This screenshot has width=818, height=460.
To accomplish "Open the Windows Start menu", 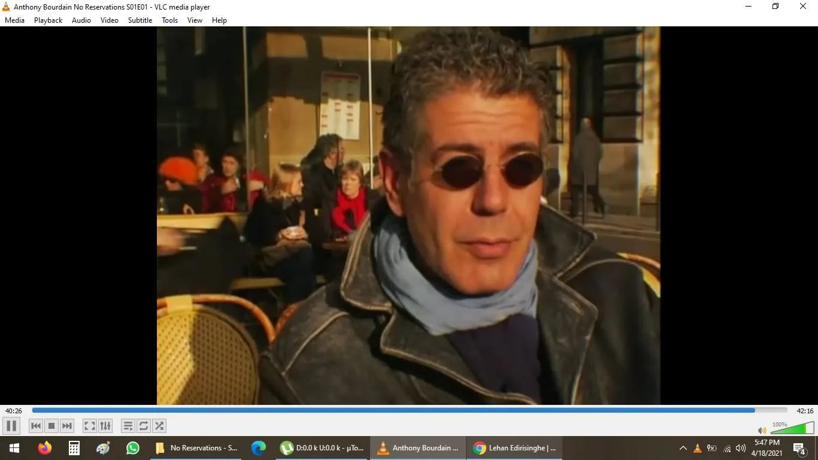I will 13,447.
